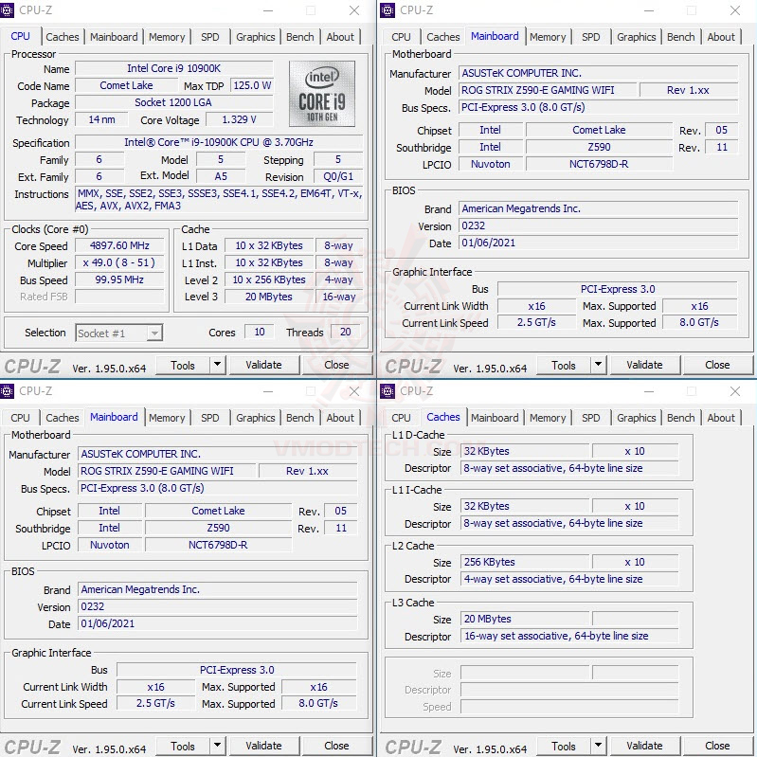Click Validate in the bottom-right window
The height and width of the screenshot is (757, 757).
644,746
